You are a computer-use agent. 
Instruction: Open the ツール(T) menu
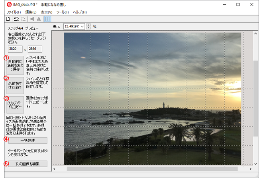click(x=62, y=12)
